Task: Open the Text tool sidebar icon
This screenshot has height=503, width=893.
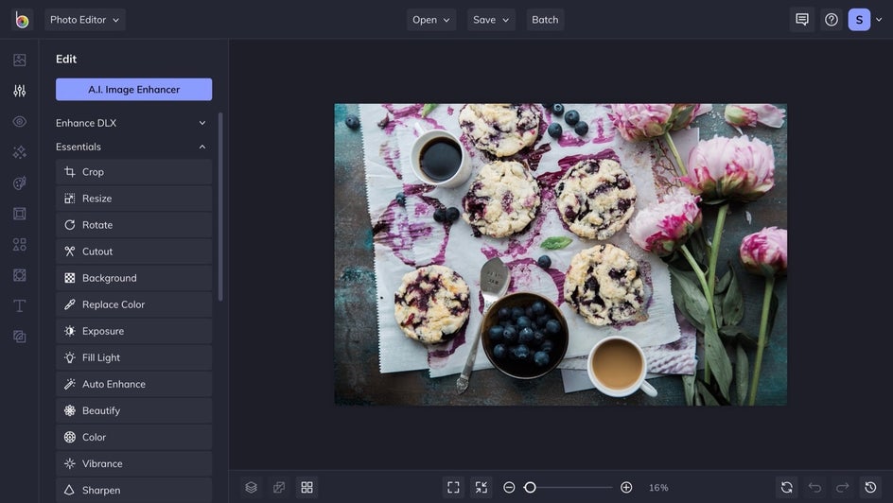Action: pyautogui.click(x=19, y=305)
